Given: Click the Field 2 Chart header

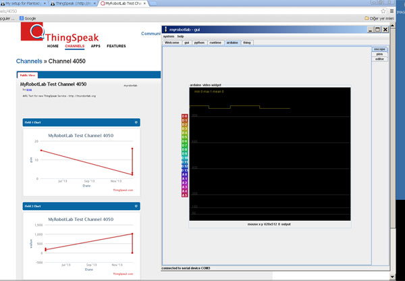Looking at the screenshot, I should click(82, 206).
